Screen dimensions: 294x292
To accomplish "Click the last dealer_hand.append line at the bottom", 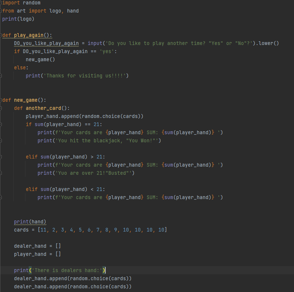I will click(x=73, y=287).
